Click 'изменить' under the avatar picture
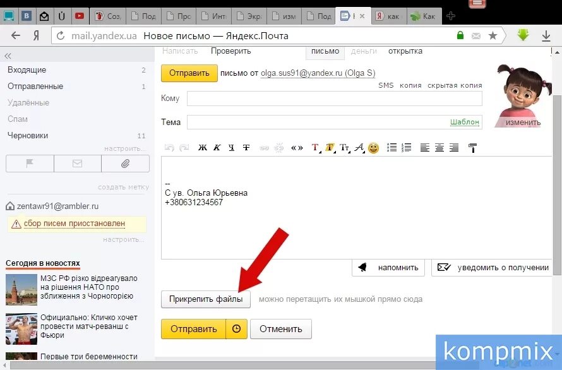 pos(523,122)
